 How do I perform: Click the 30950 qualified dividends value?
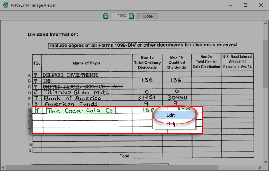[178, 98]
